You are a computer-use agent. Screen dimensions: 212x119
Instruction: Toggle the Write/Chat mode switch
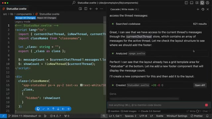198,111
